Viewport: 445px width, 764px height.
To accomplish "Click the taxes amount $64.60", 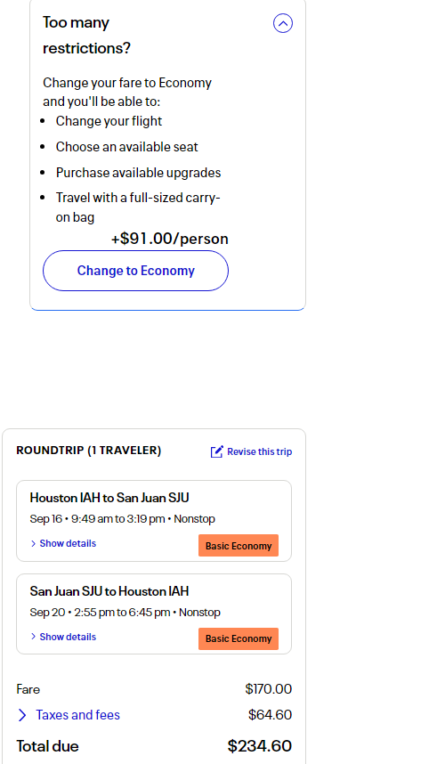I will (270, 715).
